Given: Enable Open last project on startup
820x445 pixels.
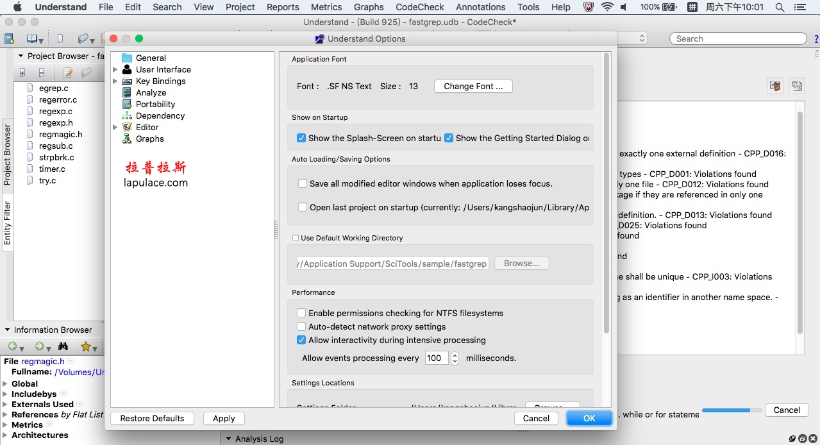Looking at the screenshot, I should [x=303, y=207].
